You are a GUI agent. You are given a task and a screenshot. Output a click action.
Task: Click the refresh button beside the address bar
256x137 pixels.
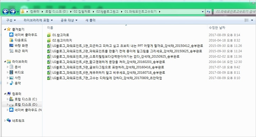tap(208, 12)
